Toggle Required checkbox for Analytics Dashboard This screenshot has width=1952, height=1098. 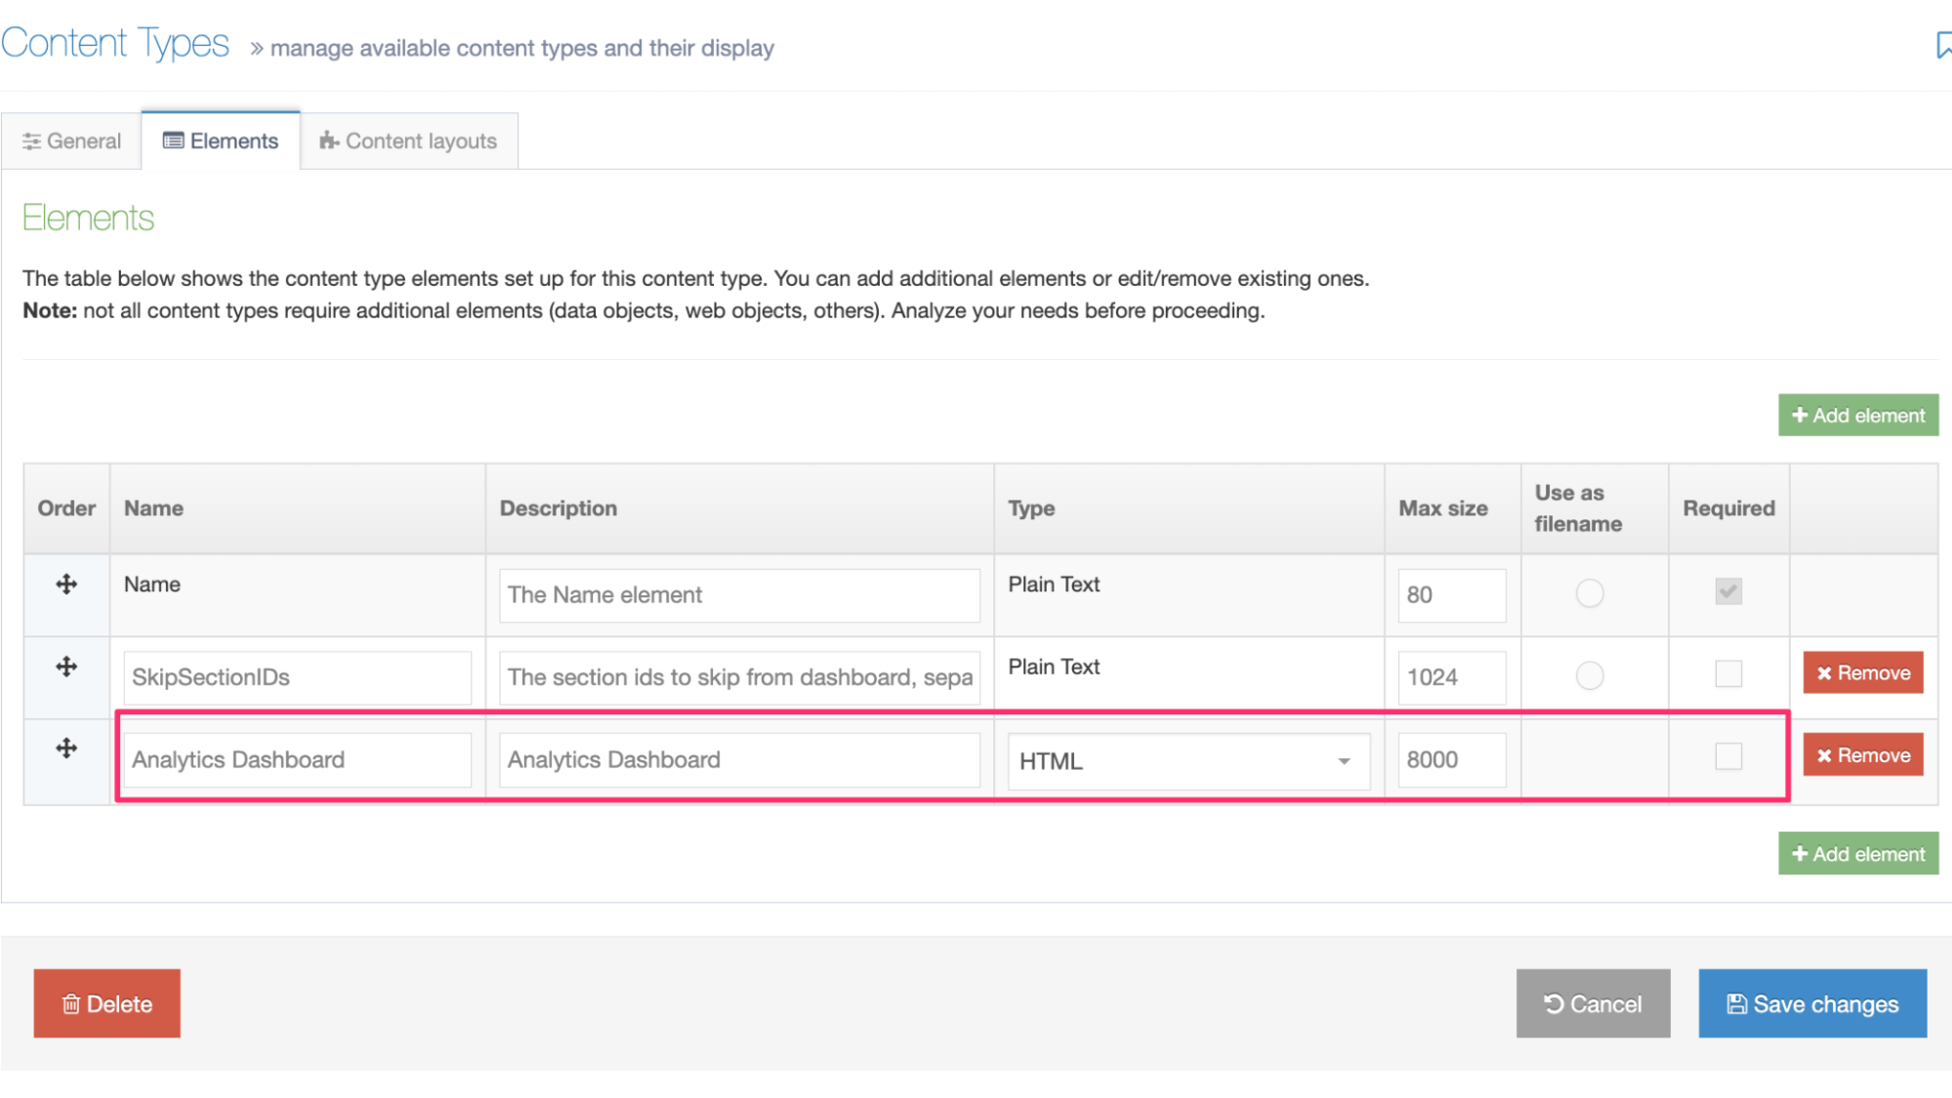click(x=1727, y=756)
